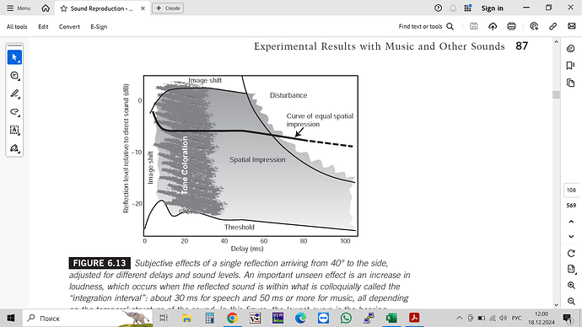
Task: Open the Help question mark icon
Action: click(438, 8)
